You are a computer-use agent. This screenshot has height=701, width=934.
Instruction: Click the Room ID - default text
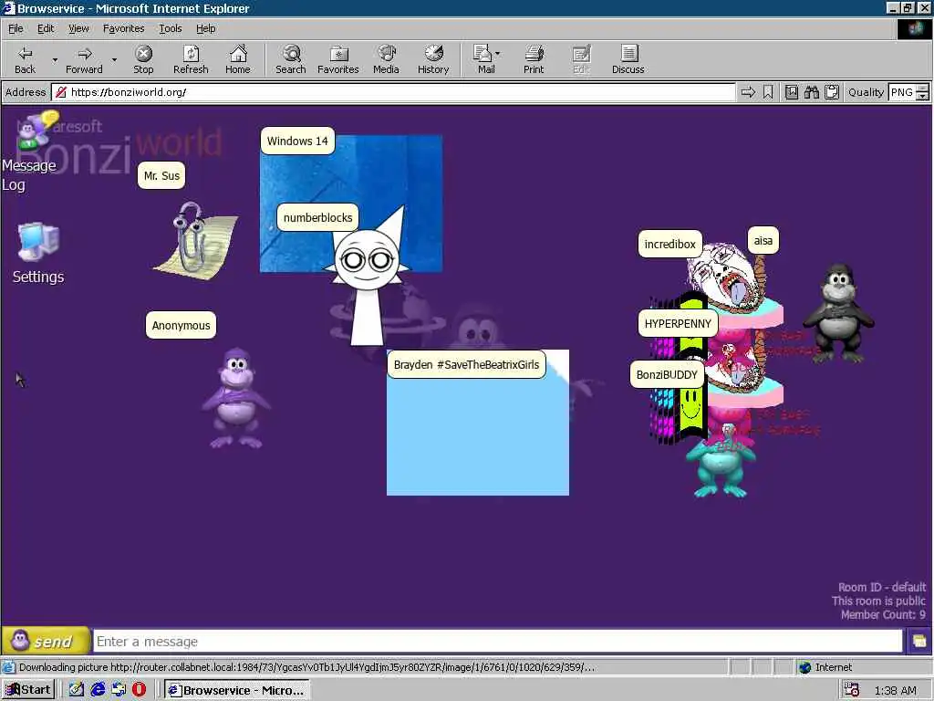coord(882,587)
